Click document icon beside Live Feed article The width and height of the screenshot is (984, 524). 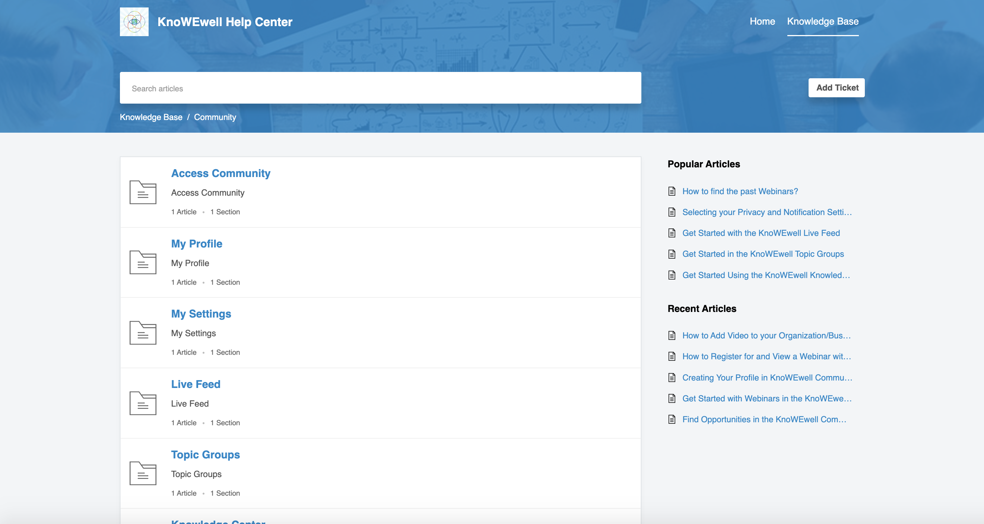pyautogui.click(x=672, y=233)
